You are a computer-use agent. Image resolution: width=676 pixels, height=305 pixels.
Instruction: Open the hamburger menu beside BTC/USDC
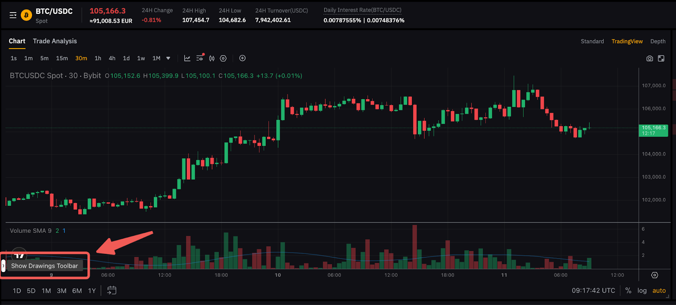tap(13, 15)
